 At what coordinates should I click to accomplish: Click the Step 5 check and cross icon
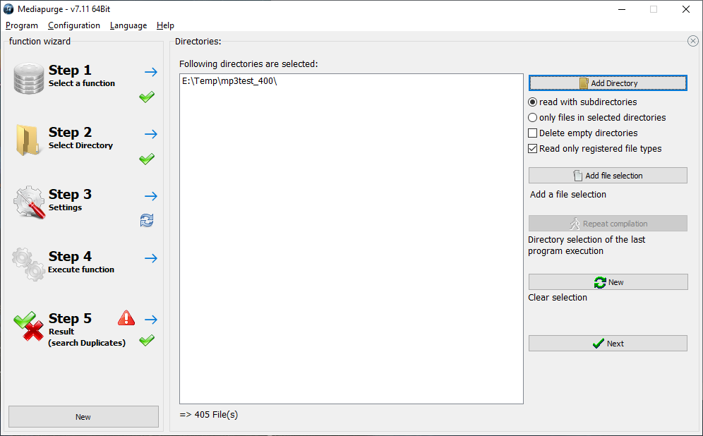pos(28,326)
